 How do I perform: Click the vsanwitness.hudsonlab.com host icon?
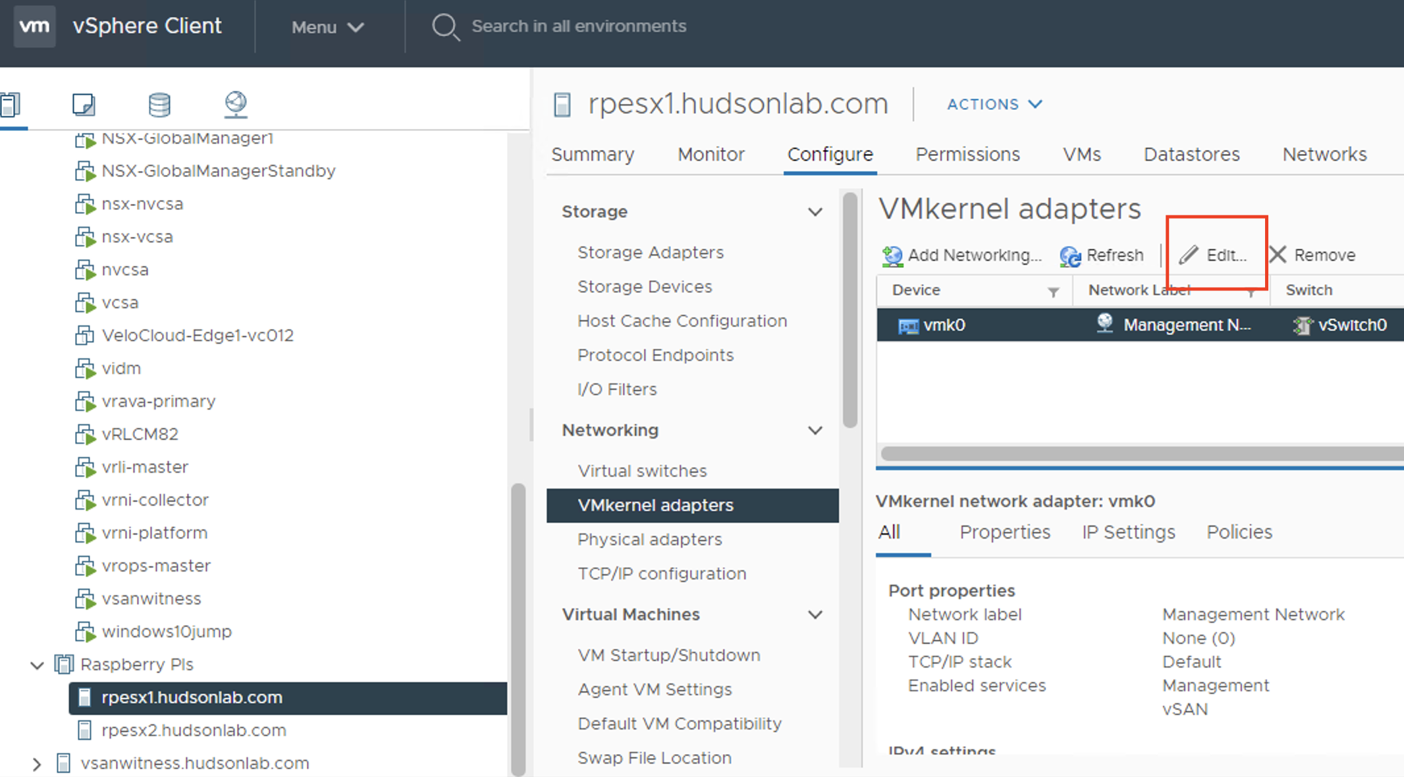[x=63, y=763]
